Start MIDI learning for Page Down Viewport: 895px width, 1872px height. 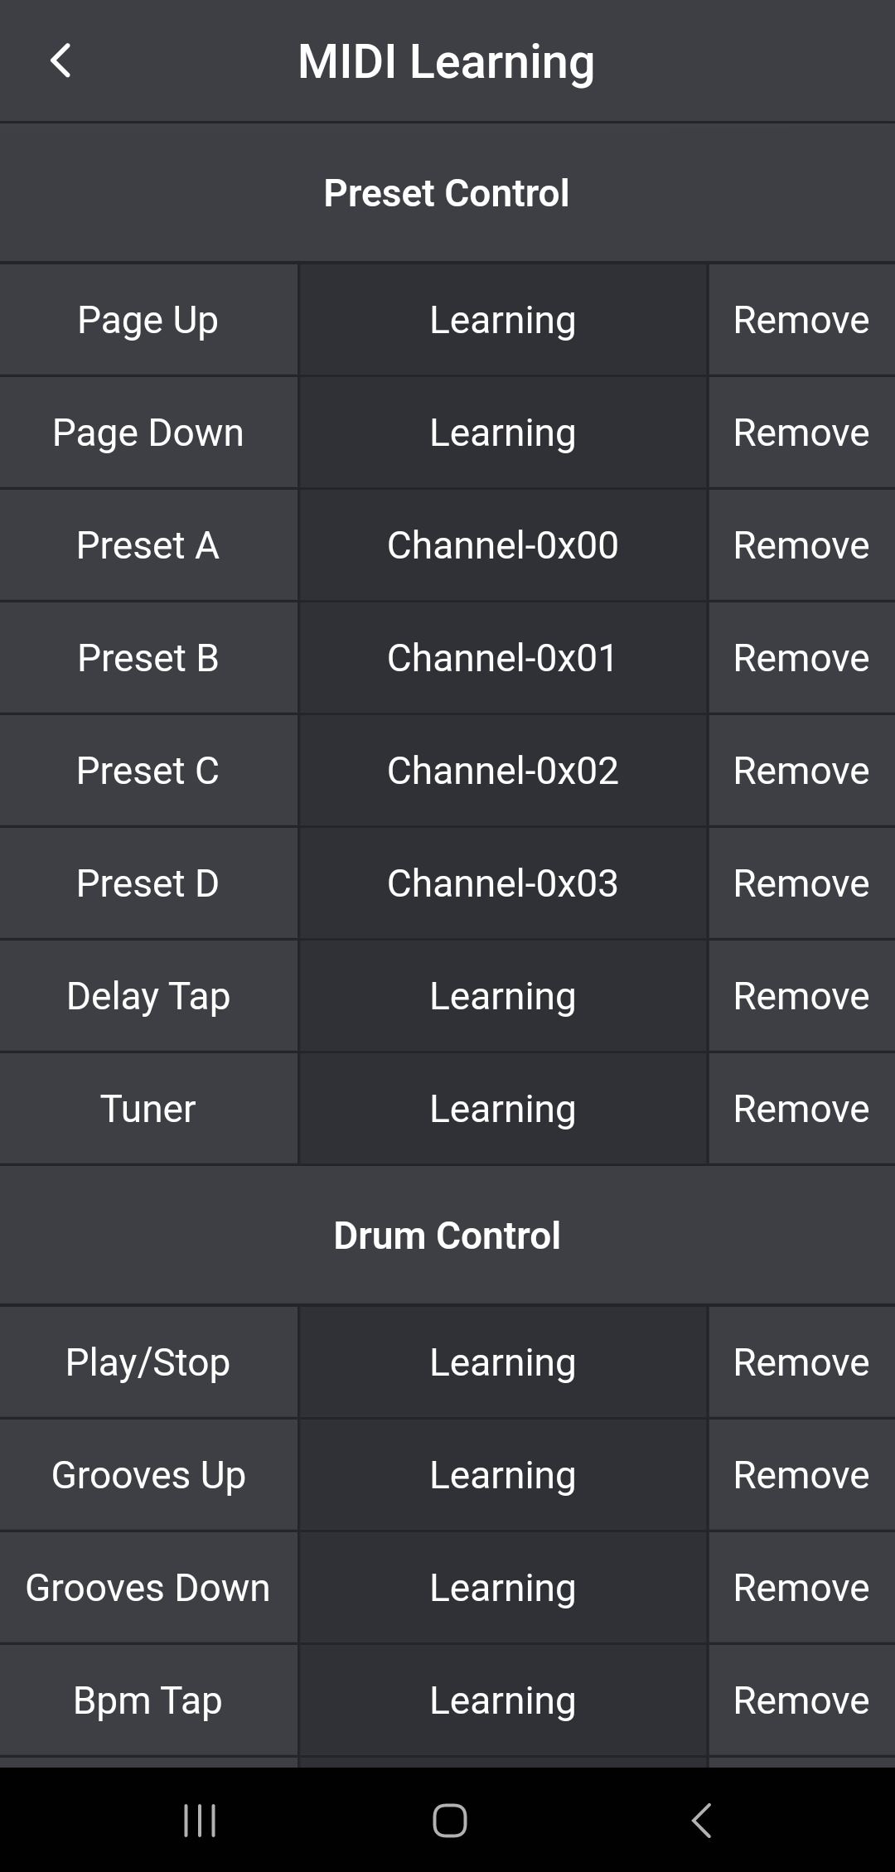click(501, 432)
